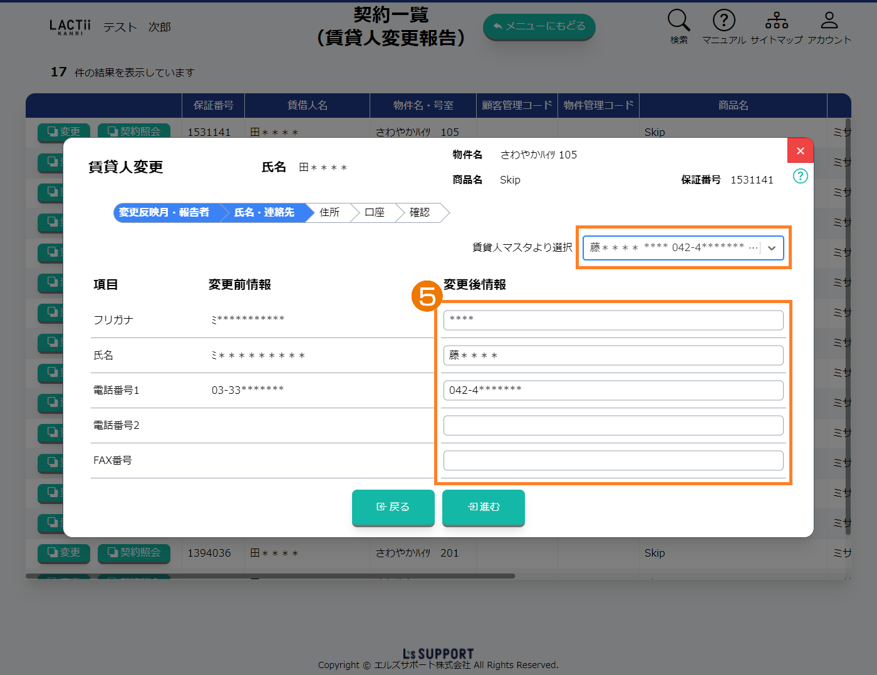This screenshot has width=877, height=675.
Task: Click the green help question icon in dialog
Action: point(800,176)
